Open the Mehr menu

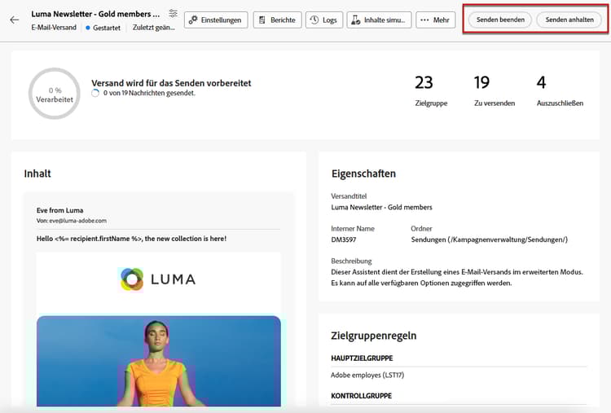[436, 20]
